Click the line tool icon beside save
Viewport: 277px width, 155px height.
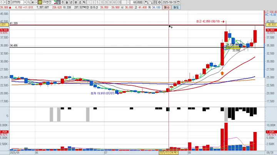[x=151, y=2]
